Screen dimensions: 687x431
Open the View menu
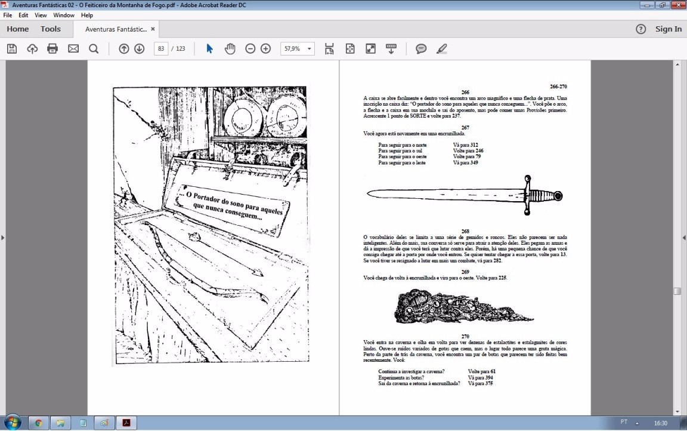coord(41,15)
